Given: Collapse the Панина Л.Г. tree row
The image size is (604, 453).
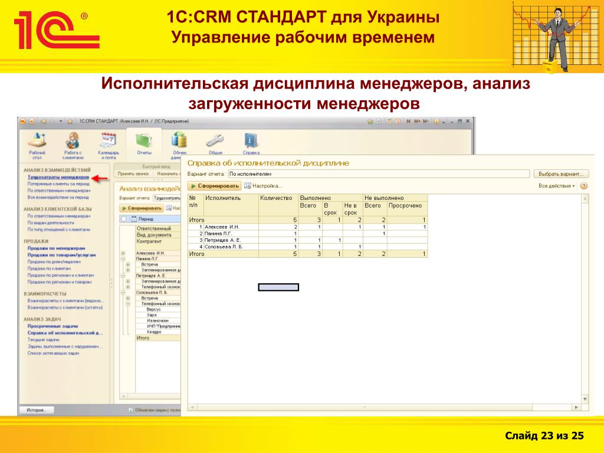Looking at the screenshot, I should [123, 259].
